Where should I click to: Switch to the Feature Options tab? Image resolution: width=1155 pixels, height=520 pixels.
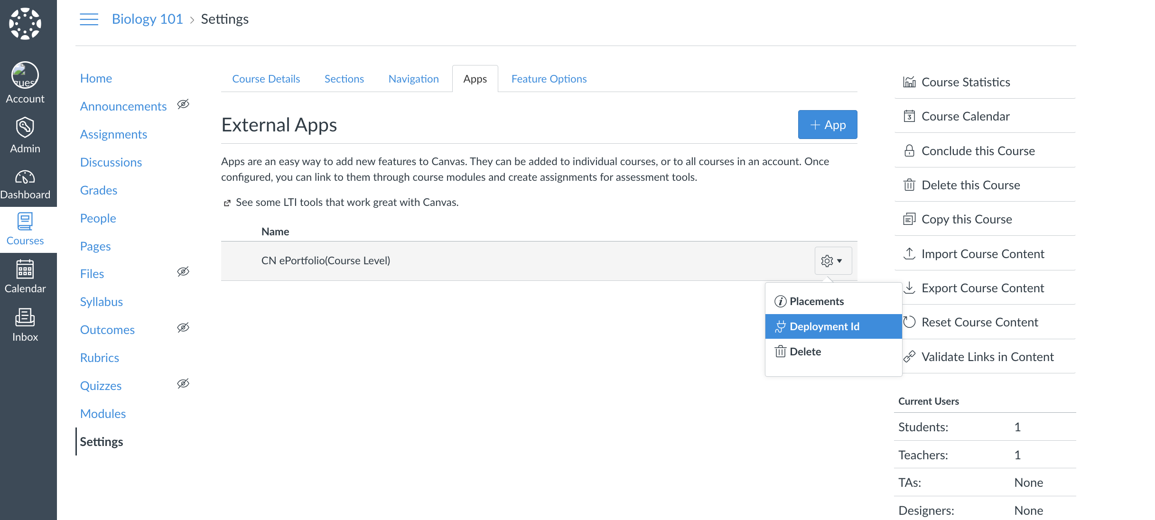coord(549,79)
